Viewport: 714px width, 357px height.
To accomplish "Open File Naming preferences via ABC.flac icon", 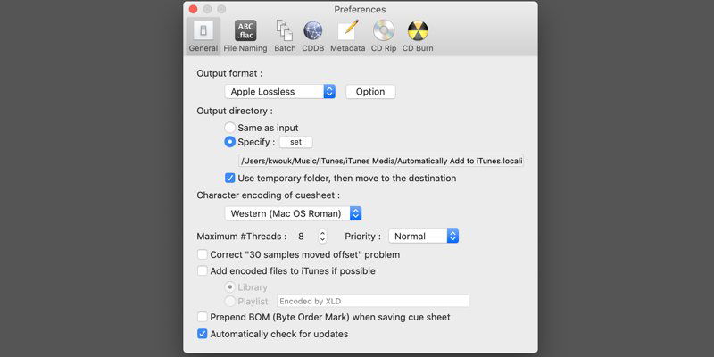I will (245, 37).
